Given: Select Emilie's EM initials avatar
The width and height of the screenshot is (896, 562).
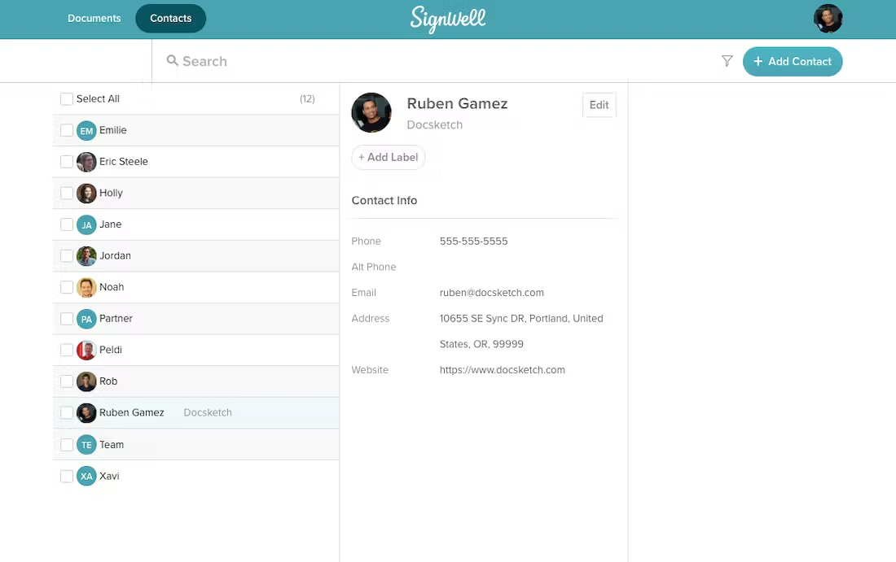Looking at the screenshot, I should click(x=86, y=130).
